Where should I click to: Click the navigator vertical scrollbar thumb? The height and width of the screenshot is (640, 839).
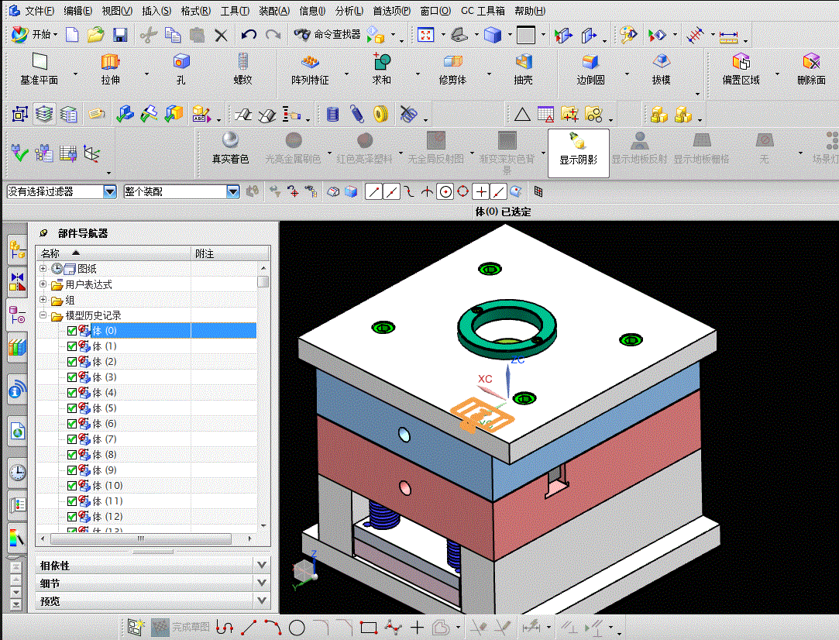point(263,281)
